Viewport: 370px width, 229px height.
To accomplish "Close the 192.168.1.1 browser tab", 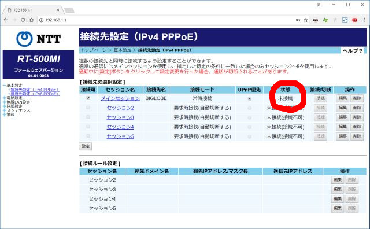I will tap(58, 10).
